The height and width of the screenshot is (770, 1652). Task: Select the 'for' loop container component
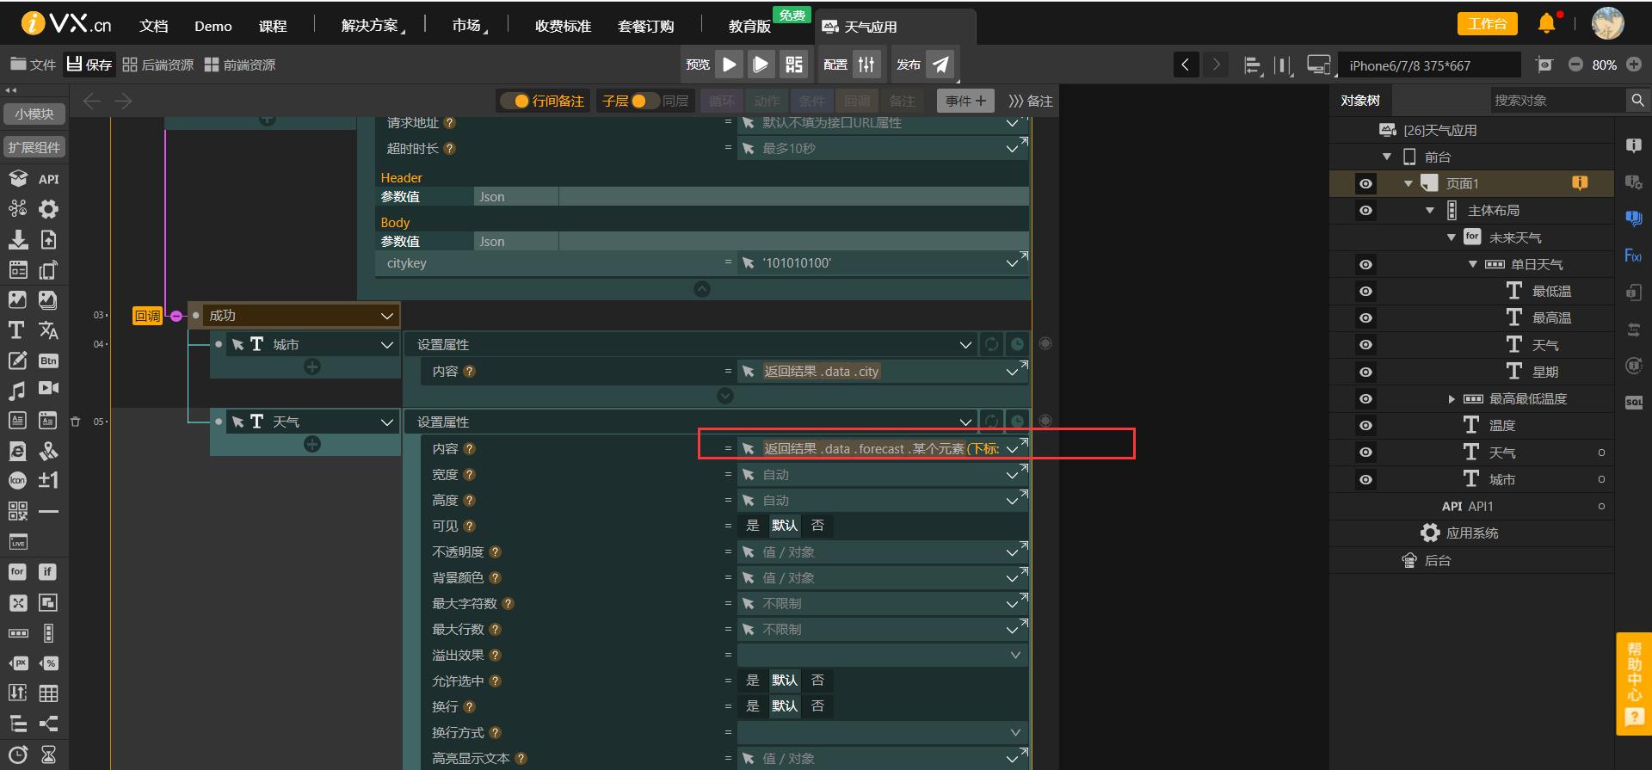(x=17, y=571)
